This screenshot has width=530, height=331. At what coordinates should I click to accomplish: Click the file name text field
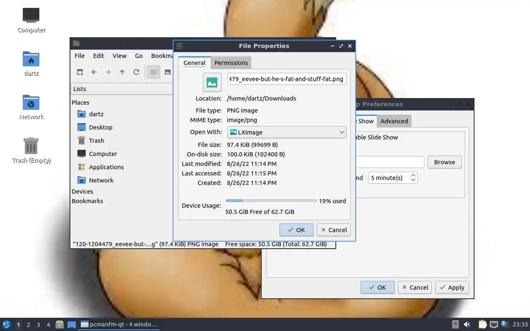pos(287,79)
